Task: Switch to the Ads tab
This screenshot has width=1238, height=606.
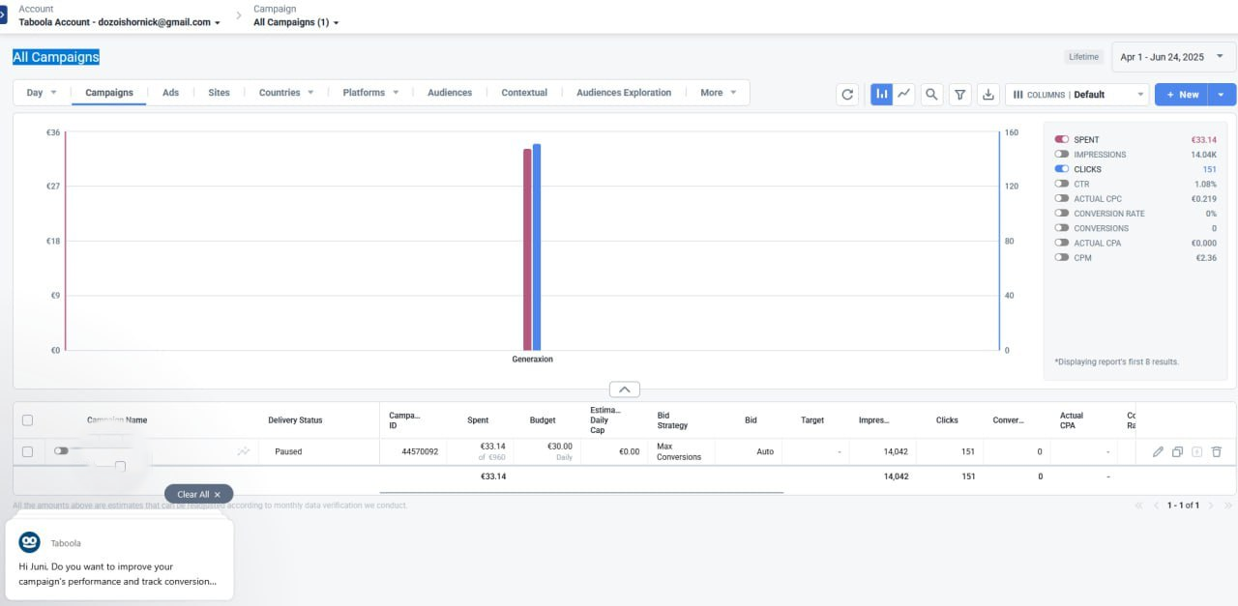Action: (x=170, y=92)
